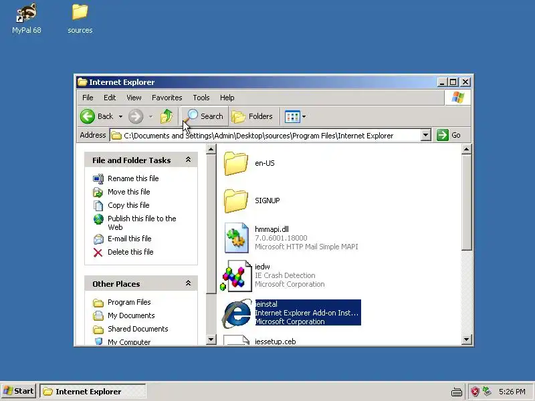Click the Views icon button
Image resolution: width=535 pixels, height=401 pixels.
pos(292,116)
